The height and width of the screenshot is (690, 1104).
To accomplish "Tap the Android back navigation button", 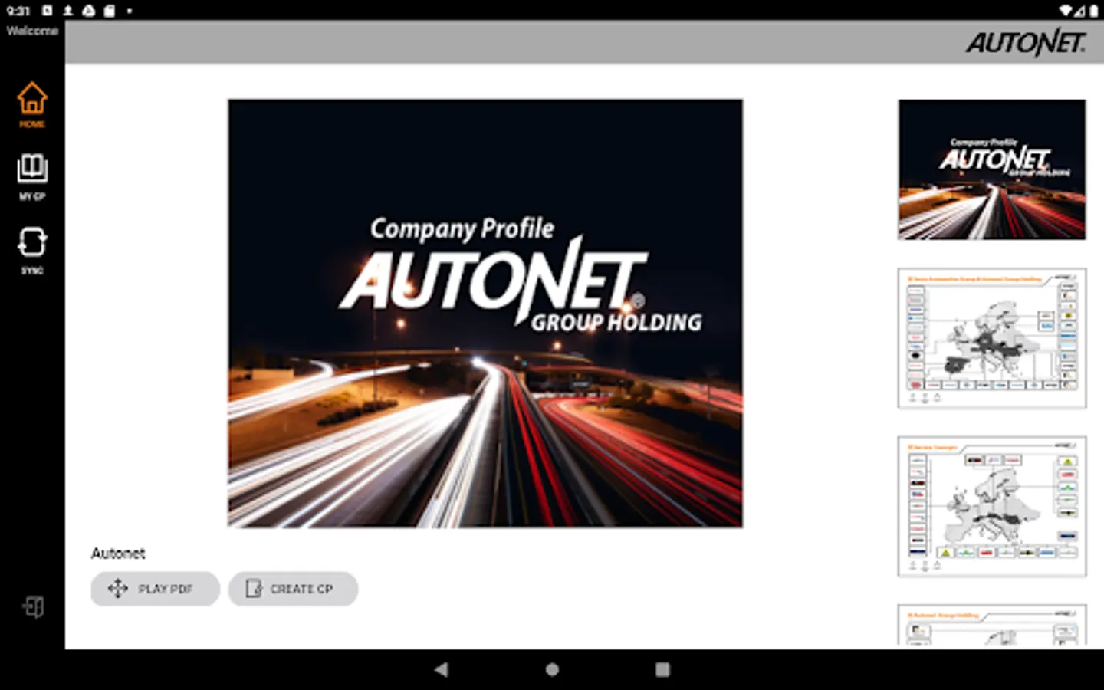I will coord(441,669).
